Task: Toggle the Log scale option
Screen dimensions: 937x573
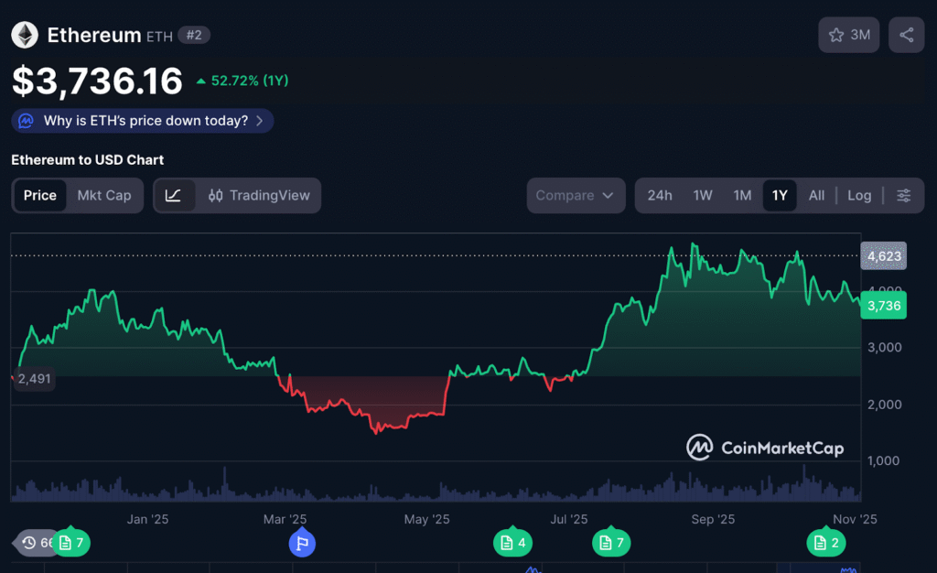Action: 858,196
